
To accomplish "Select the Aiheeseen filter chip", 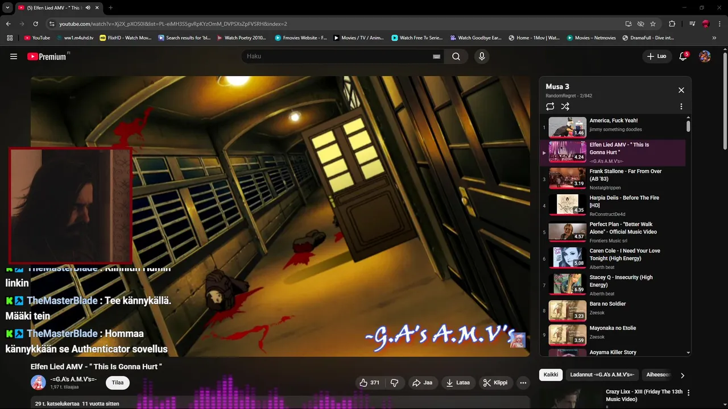I will coord(659,375).
